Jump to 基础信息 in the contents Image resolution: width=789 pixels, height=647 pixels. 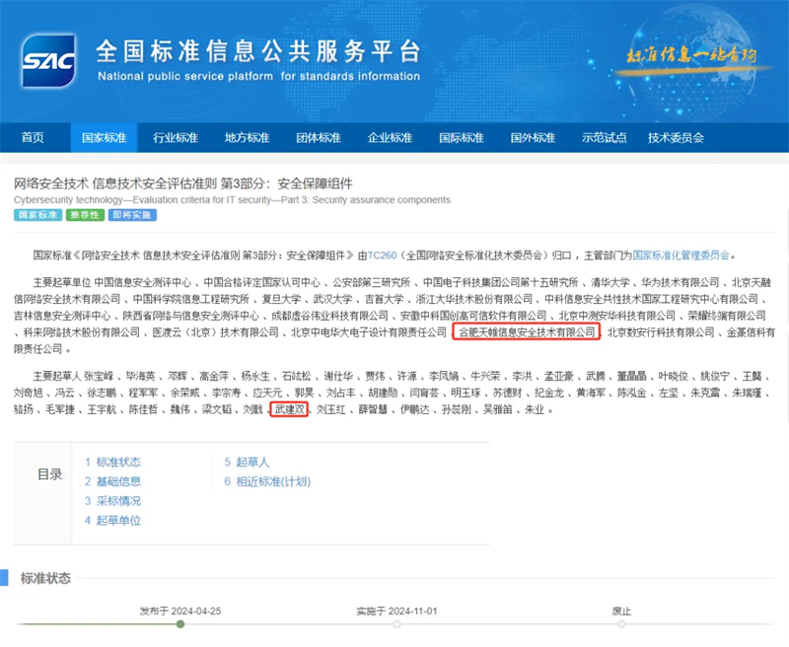112,481
